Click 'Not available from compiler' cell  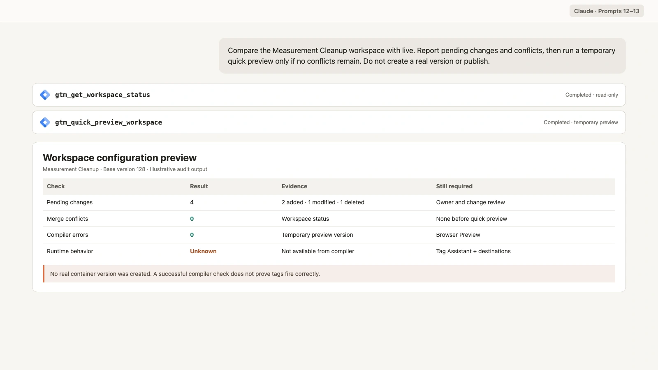coord(318,251)
